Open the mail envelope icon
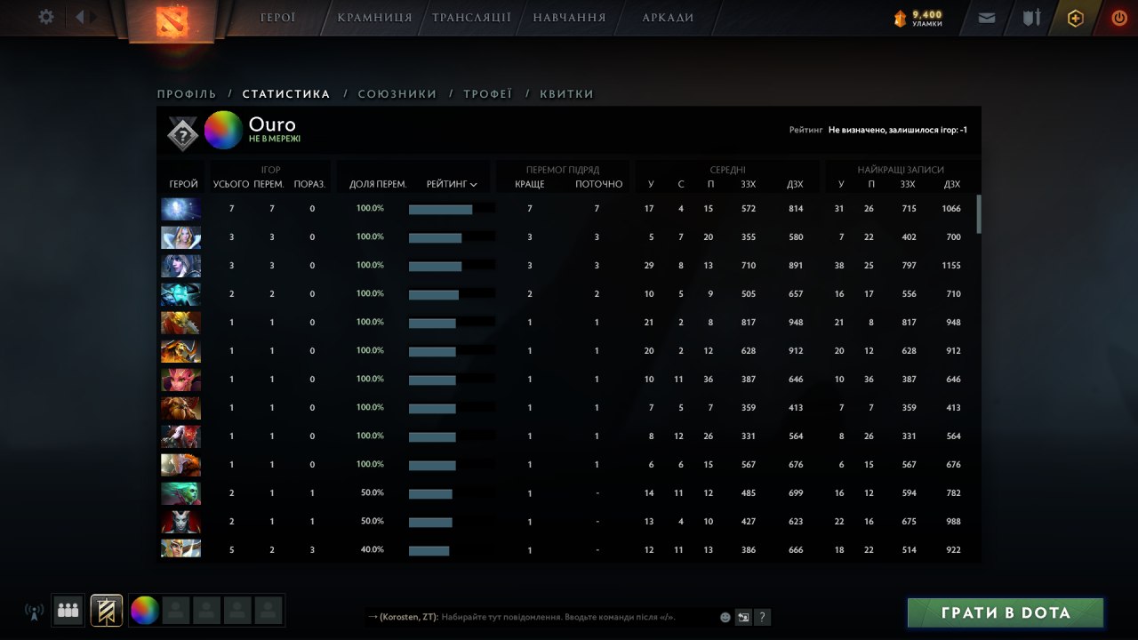 [987, 18]
